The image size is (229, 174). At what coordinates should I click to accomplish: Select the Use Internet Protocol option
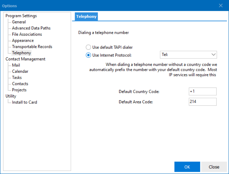pyautogui.click(x=88, y=55)
